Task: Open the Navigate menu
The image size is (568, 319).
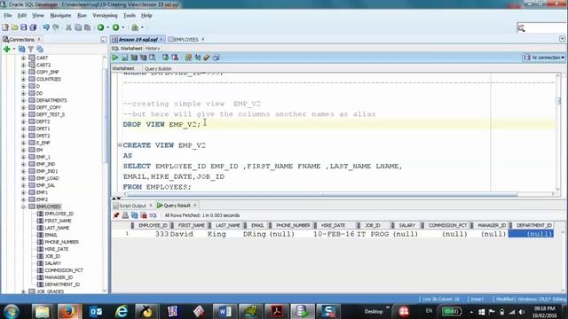Action: point(60,16)
